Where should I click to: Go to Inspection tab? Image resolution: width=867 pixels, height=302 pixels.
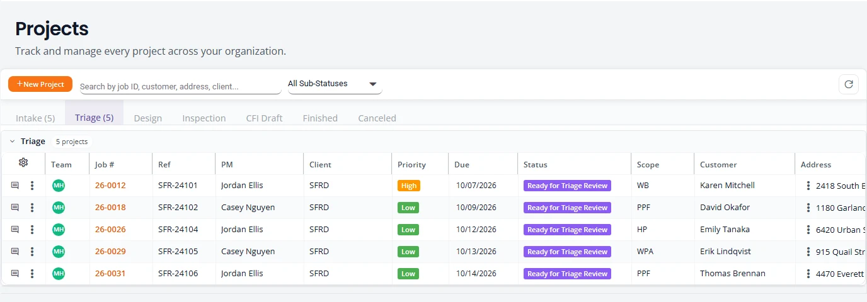(x=204, y=118)
